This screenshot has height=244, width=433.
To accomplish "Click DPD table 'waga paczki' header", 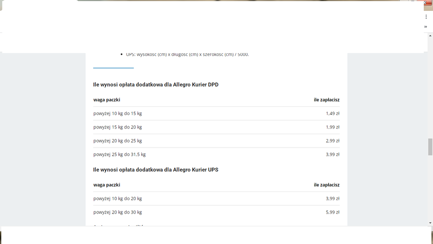I will click(107, 100).
